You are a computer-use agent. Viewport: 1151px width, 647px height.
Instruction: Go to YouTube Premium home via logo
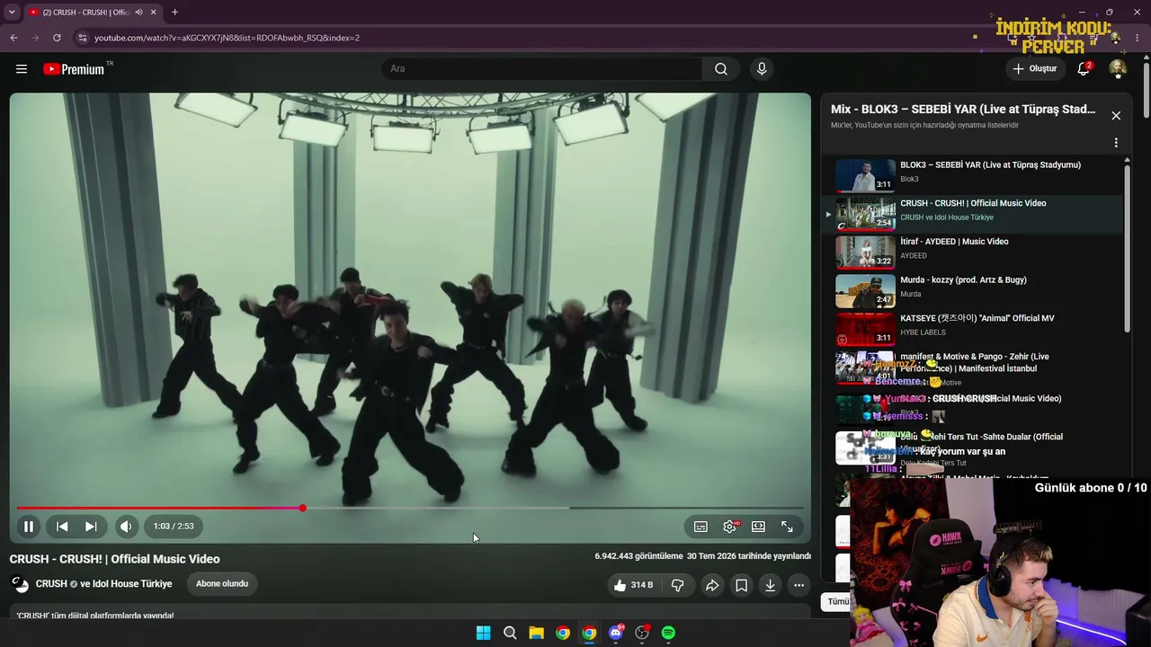click(x=74, y=69)
